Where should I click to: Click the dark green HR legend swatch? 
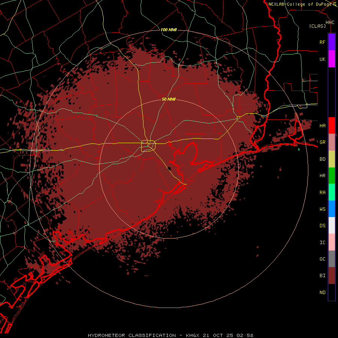point(332,176)
